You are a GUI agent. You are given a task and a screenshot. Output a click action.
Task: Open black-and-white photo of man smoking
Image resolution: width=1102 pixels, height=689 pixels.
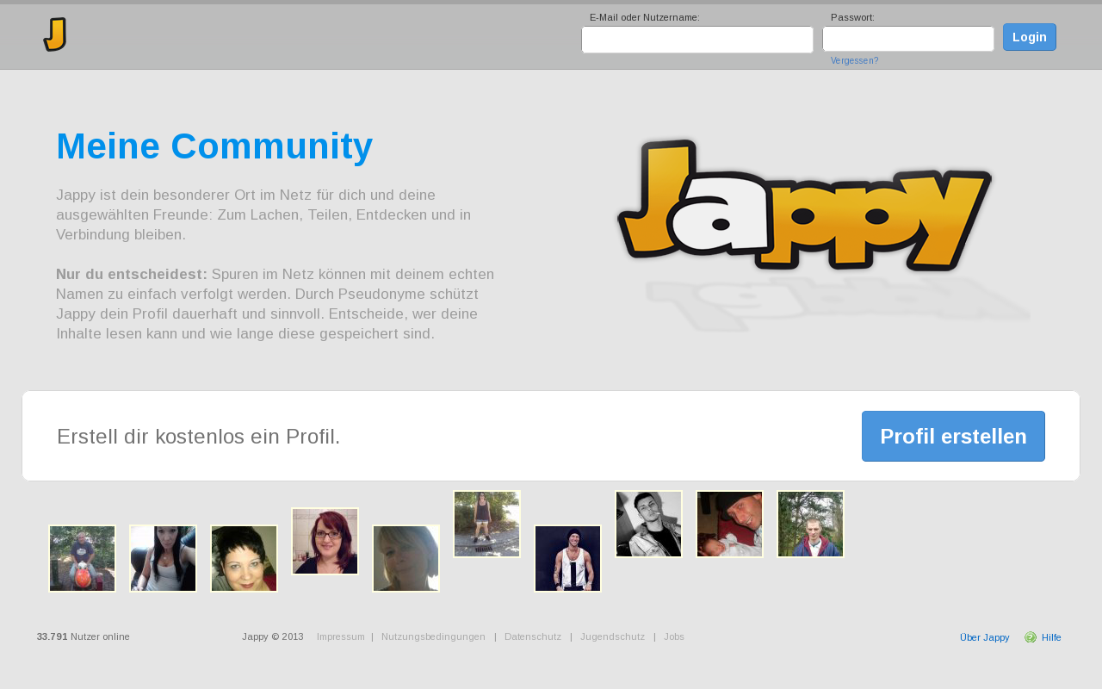pos(648,524)
